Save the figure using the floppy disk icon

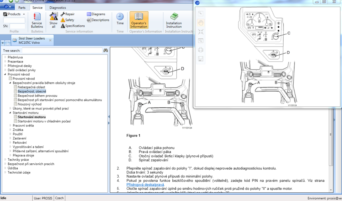201,59
